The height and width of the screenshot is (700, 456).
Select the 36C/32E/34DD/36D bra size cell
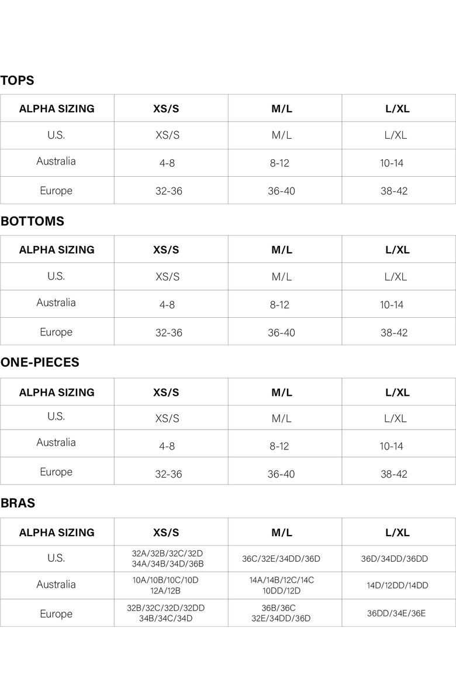tap(281, 559)
